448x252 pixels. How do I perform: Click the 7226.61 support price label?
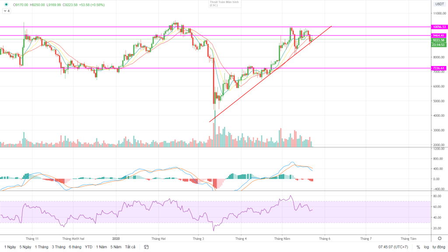click(438, 68)
